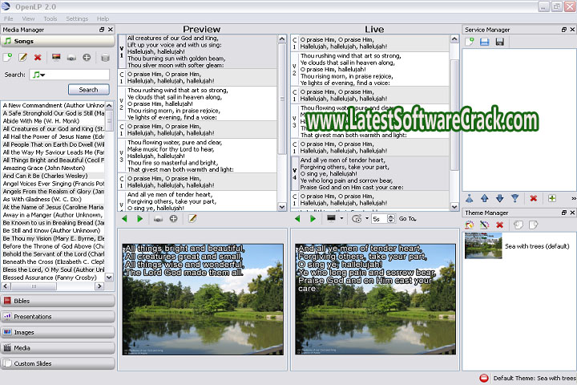Click the export theme icon

pyautogui.click(x=533, y=225)
